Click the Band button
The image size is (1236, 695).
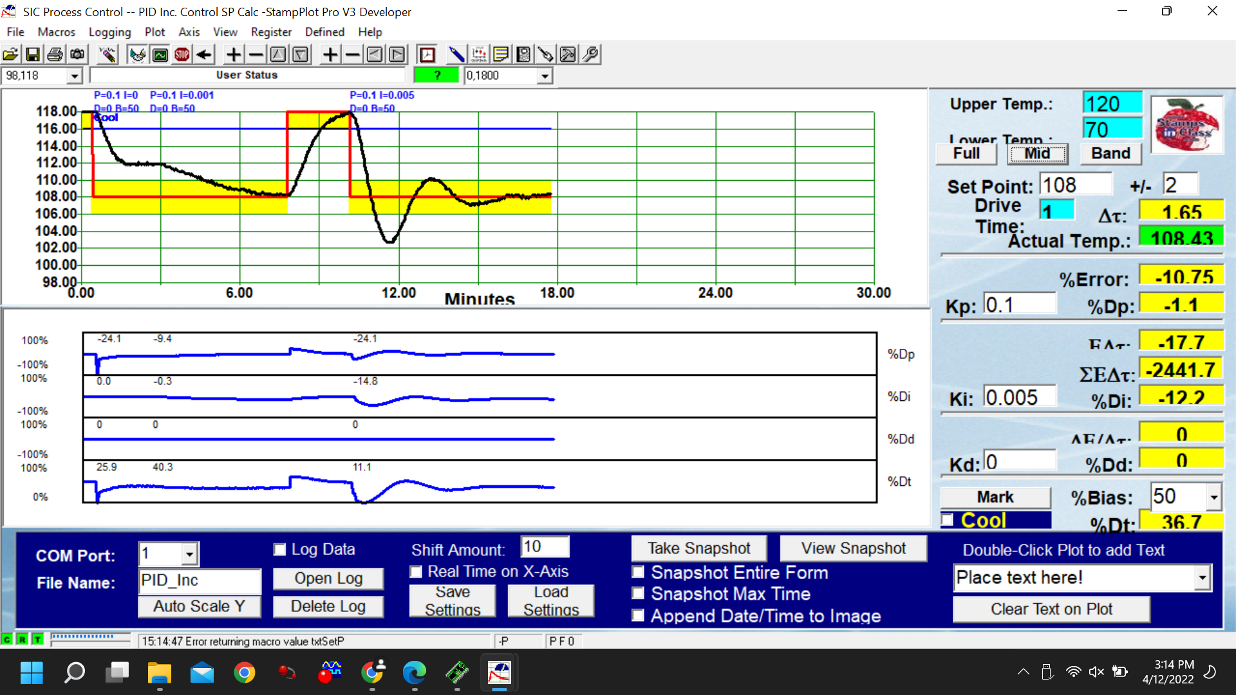tap(1110, 153)
